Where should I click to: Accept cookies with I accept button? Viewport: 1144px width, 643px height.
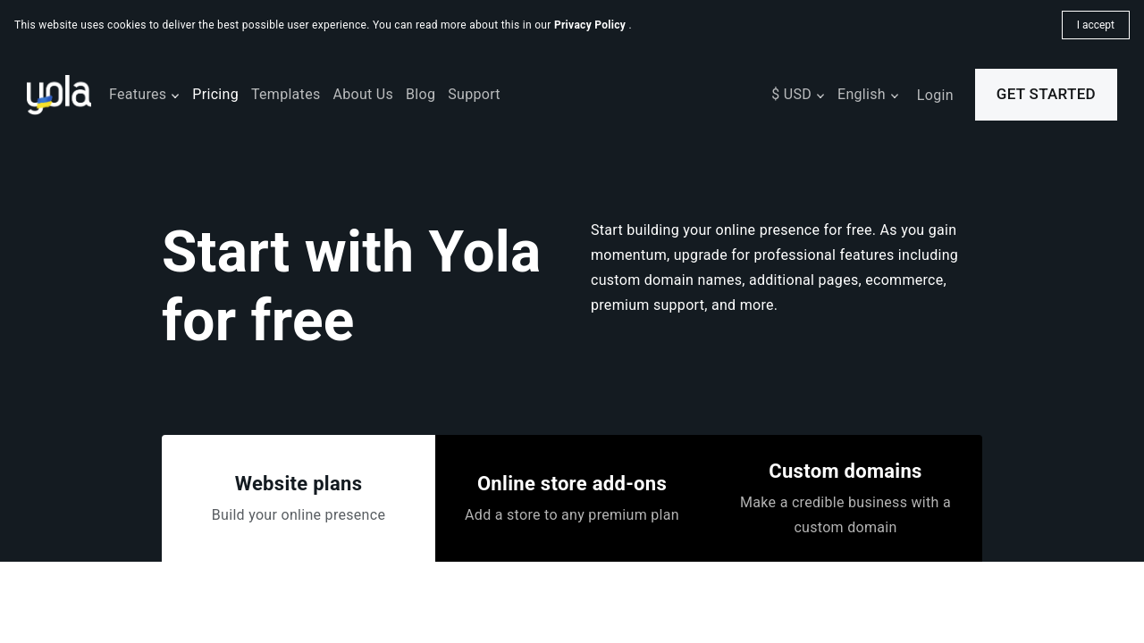pos(1095,25)
